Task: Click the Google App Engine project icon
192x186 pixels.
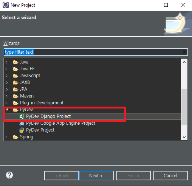Action: 22,124
